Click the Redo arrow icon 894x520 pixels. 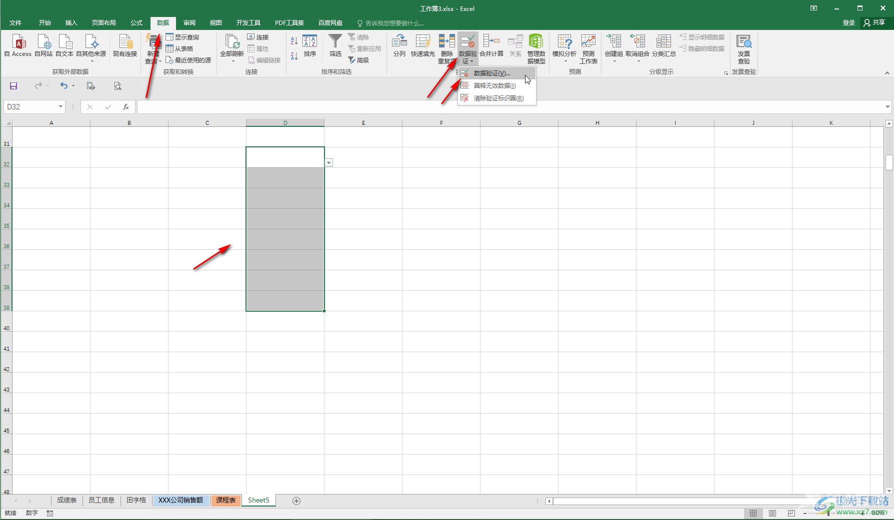(x=38, y=86)
